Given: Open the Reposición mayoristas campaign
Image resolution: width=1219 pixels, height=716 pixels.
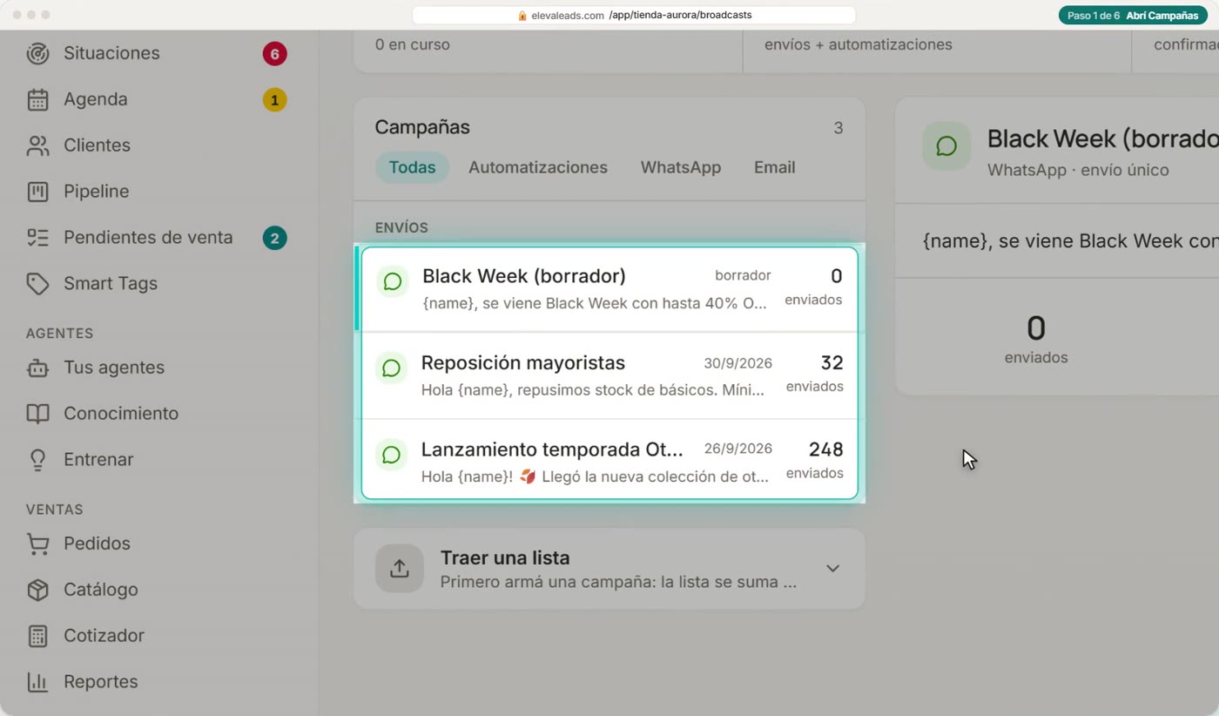Looking at the screenshot, I should 609,375.
